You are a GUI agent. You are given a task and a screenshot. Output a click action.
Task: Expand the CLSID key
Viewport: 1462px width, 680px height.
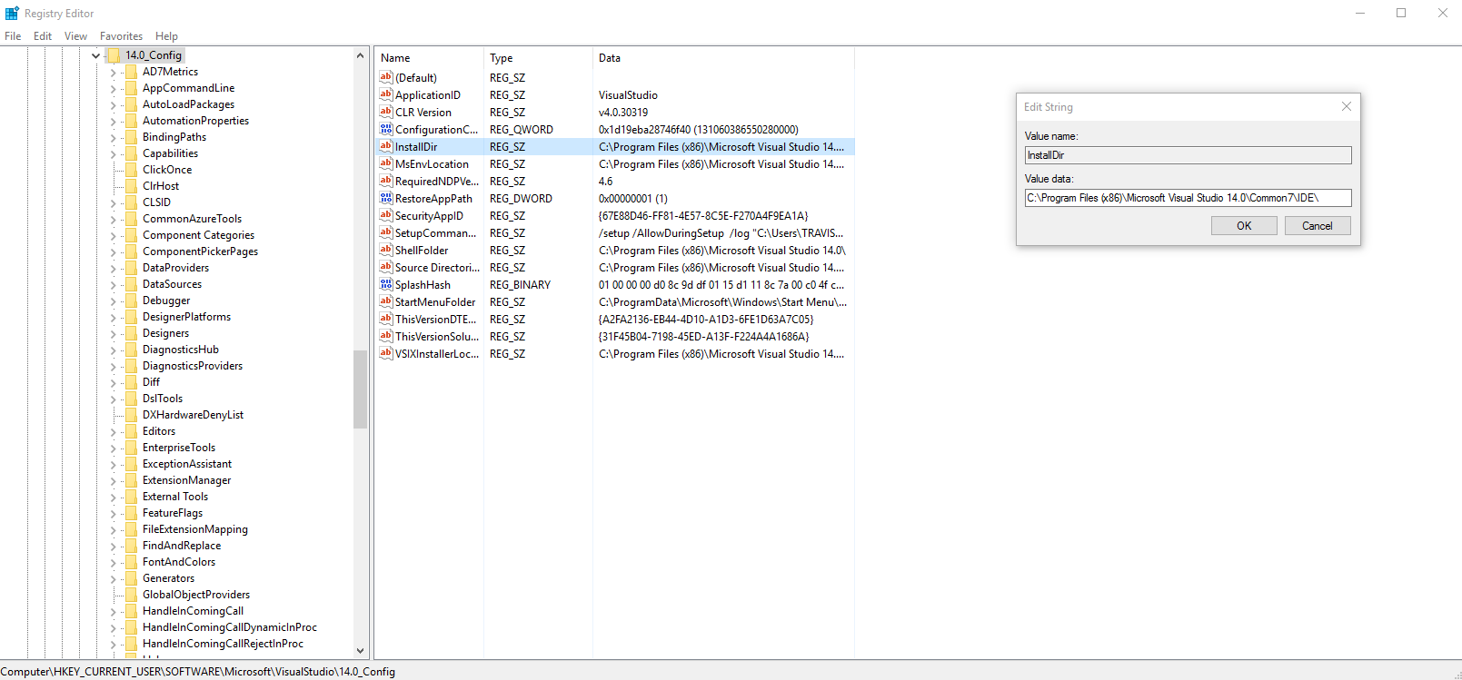(x=113, y=202)
